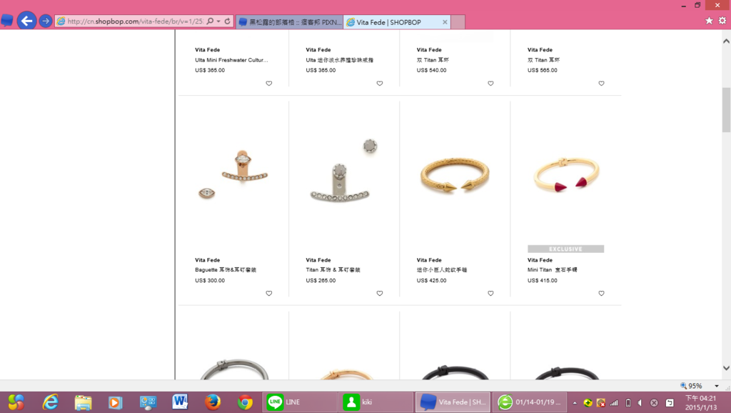Image resolution: width=731 pixels, height=413 pixels.
Task: Click the price US$ 540.00
Action: [x=431, y=71]
